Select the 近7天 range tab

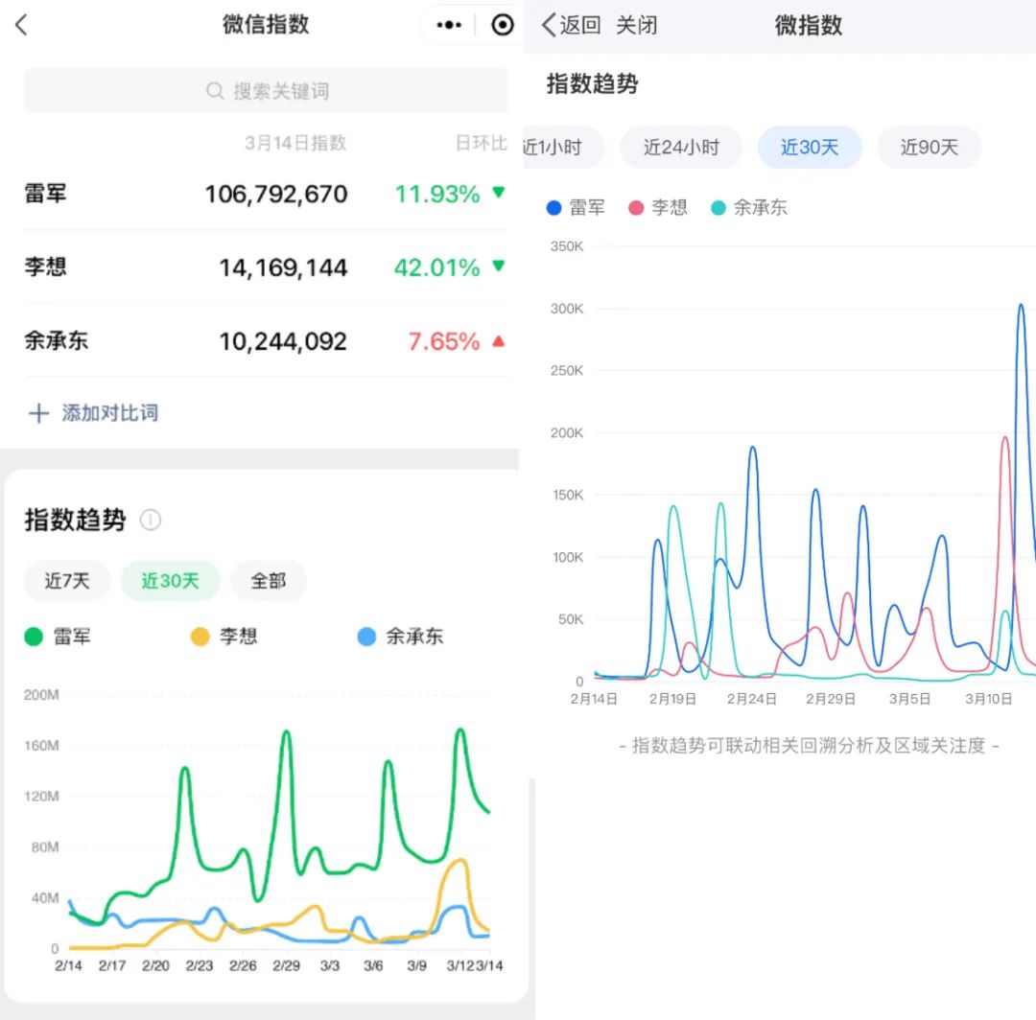click(67, 581)
